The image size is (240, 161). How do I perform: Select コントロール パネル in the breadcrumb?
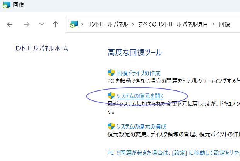coord(108,24)
